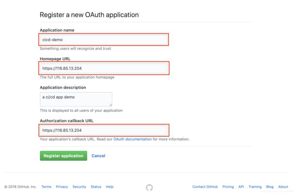Open the Blog footer link
Image resolution: width=295 pixels, height=194 pixels.
270,187
